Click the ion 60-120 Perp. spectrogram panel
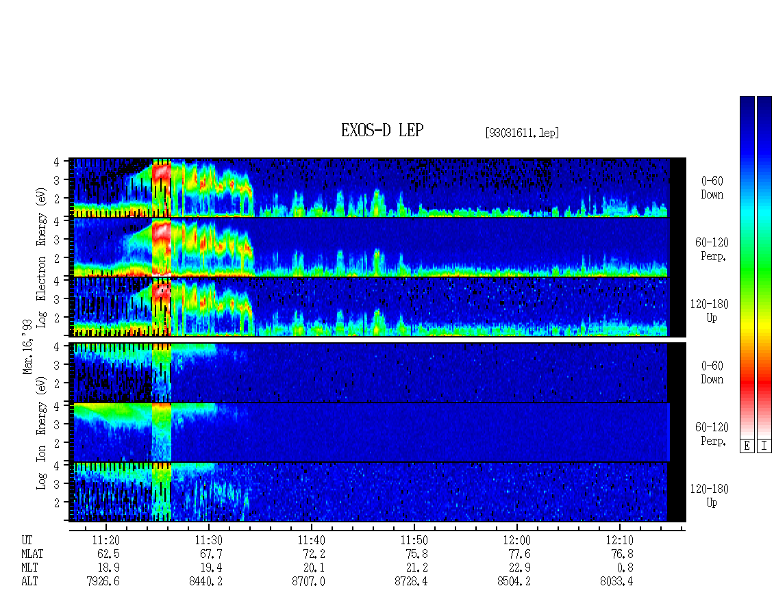The image size is (774, 599). tap(377, 433)
